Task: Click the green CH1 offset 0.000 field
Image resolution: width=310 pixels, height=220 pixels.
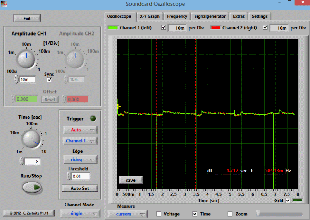Action: click(x=26, y=99)
